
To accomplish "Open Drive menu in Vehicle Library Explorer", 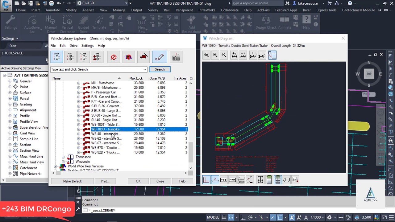I will tap(73, 46).
